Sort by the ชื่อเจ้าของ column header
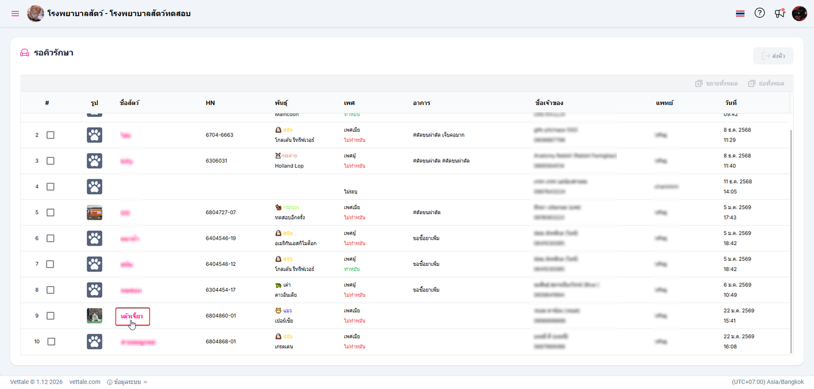Image resolution: width=814 pixels, height=389 pixels. click(x=549, y=103)
